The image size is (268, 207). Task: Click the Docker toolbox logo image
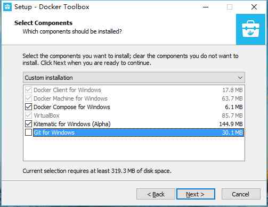point(250,29)
